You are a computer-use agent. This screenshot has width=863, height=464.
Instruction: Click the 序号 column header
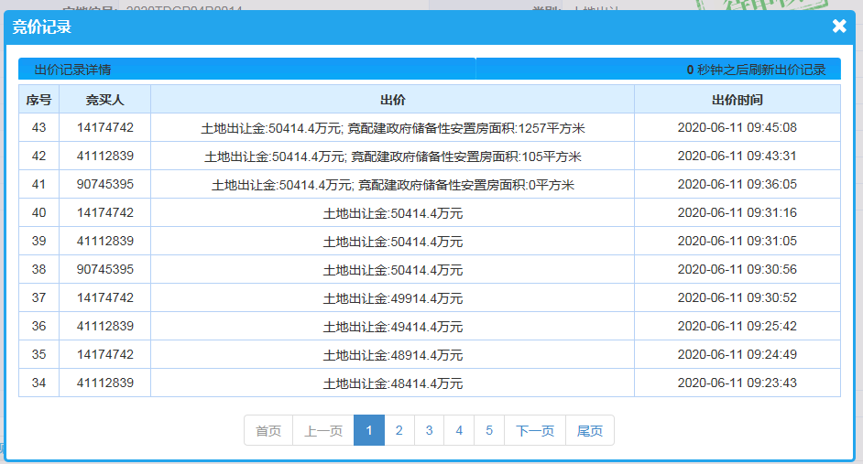[38, 100]
